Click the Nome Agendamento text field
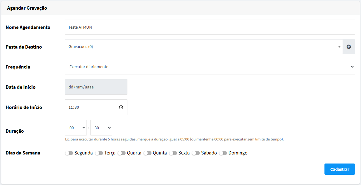Image resolution: width=361 pixels, height=185 pixels. click(210, 27)
